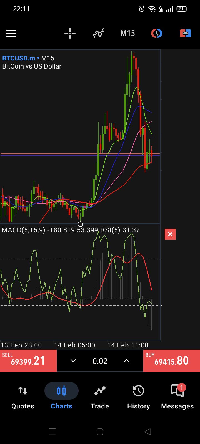The height and width of the screenshot is (444, 200).
Task: Toggle the one-click trading panel icon
Action: [185, 34]
